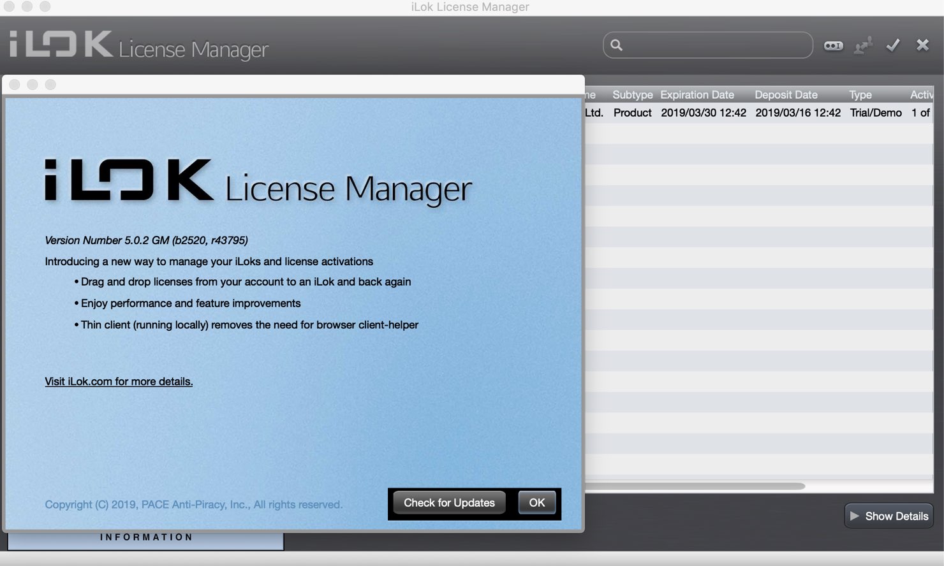Select the Product subtype cell

point(632,113)
